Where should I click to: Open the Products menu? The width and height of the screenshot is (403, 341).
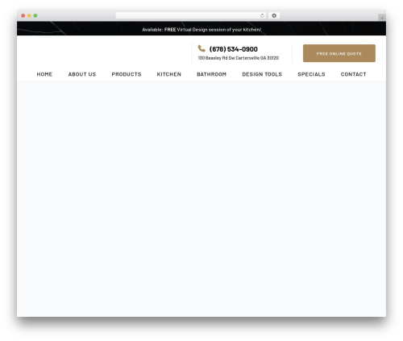(x=127, y=74)
